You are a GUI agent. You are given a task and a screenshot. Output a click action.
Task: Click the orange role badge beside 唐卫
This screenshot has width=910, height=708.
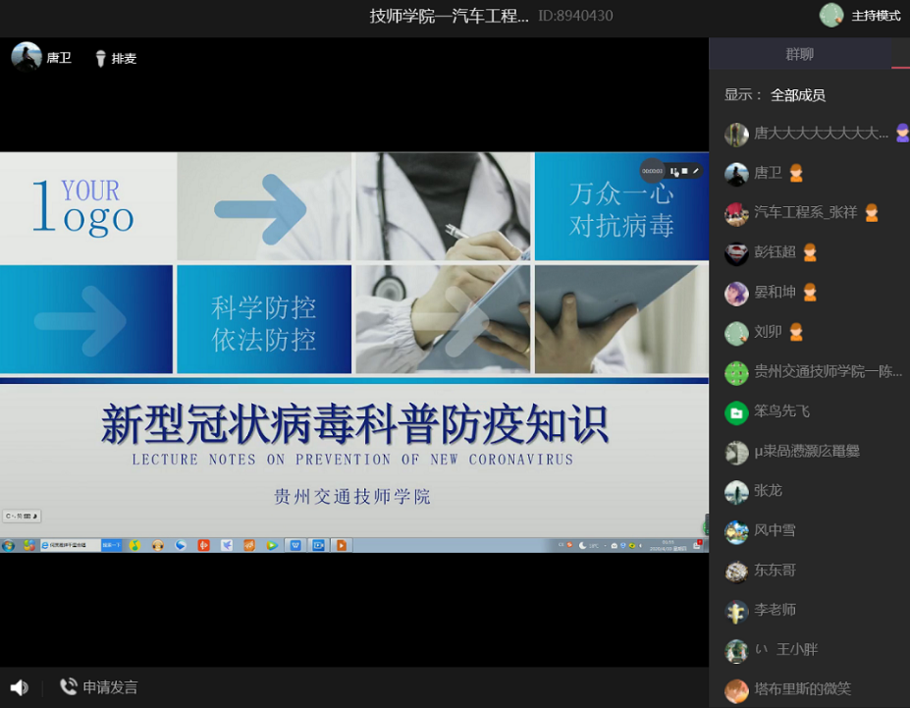tap(796, 173)
